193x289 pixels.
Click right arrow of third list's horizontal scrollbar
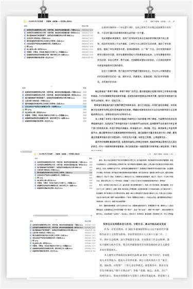pos(91,215)
